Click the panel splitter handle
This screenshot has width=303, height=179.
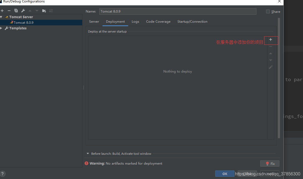pyautogui.click(x=83, y=87)
